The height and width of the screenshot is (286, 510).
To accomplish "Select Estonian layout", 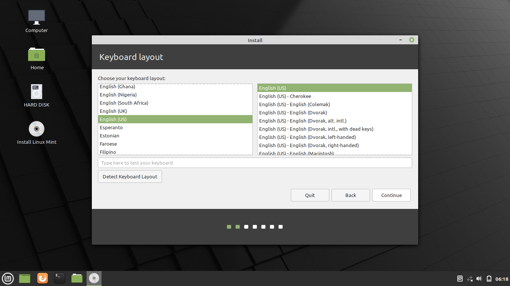I will click(x=175, y=136).
